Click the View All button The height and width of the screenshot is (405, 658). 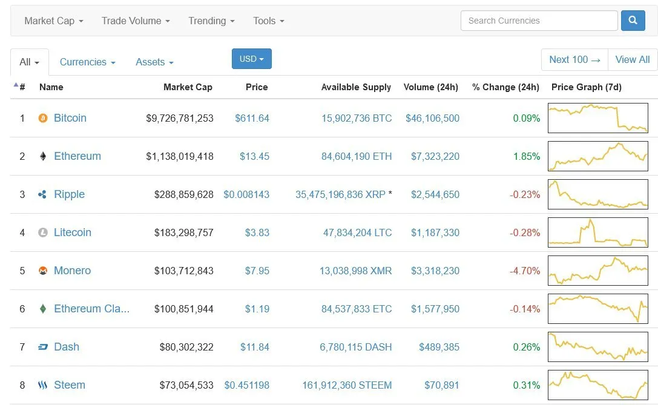633,59
